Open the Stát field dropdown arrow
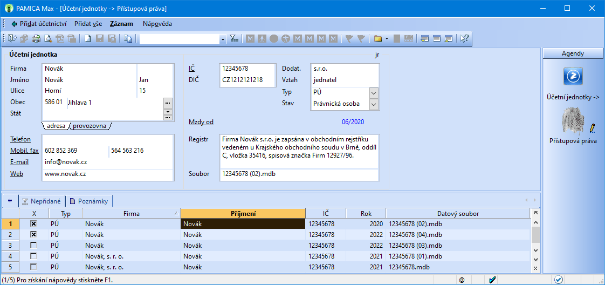The width and height of the screenshot is (605, 285). click(168, 112)
